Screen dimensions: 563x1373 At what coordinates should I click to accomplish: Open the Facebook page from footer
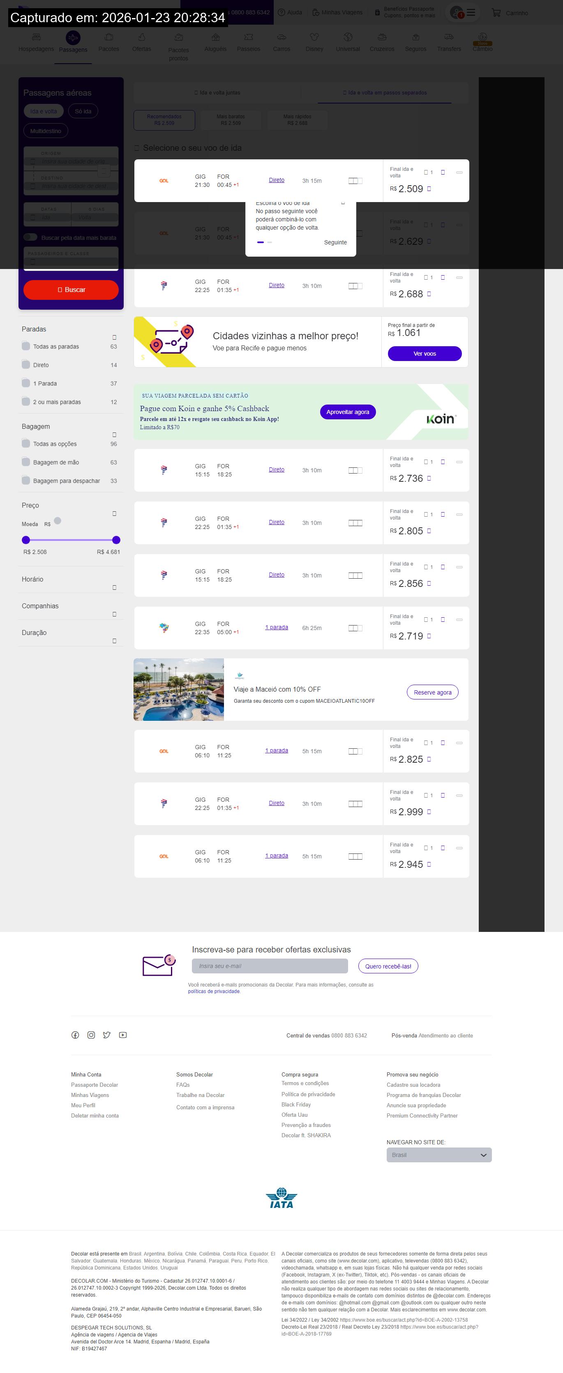point(75,1035)
